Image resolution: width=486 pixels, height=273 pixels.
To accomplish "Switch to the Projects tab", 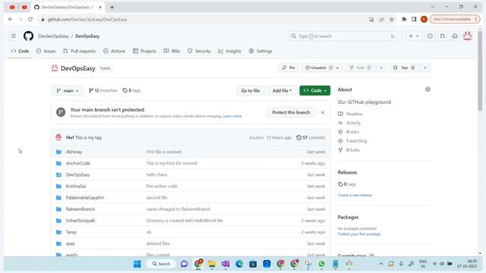I will coord(144,51).
